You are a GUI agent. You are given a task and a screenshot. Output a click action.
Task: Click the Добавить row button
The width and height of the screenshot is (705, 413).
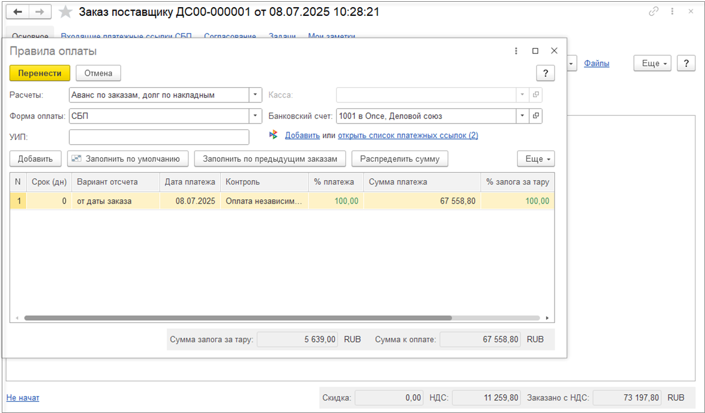[x=35, y=159]
